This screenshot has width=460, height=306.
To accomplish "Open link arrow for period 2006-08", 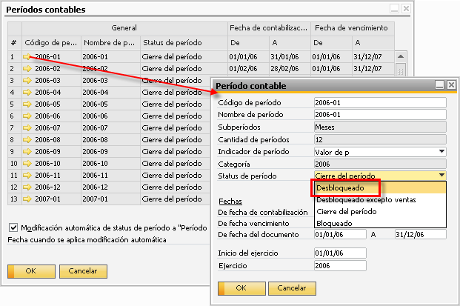I will point(27,139).
